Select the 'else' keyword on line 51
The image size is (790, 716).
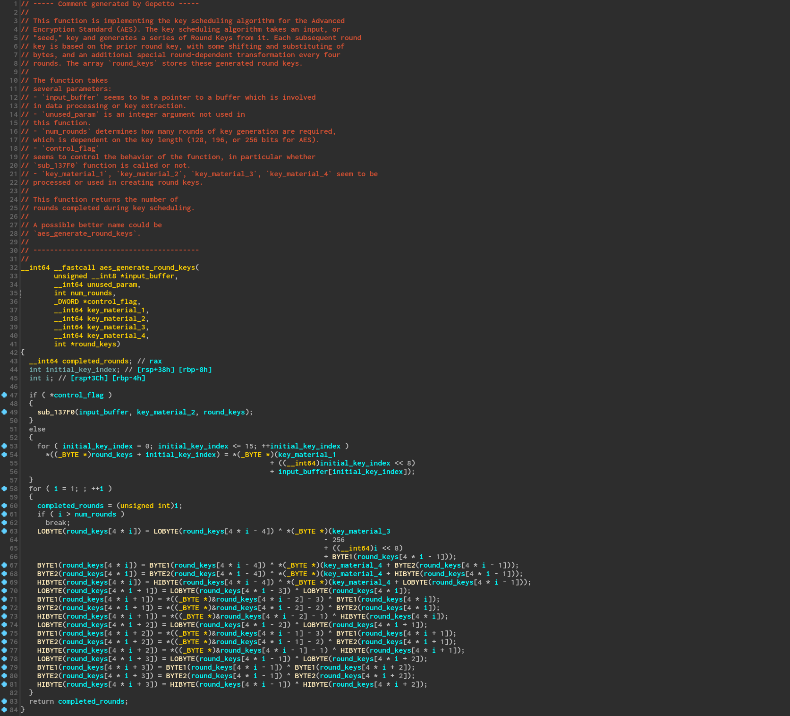coord(37,429)
